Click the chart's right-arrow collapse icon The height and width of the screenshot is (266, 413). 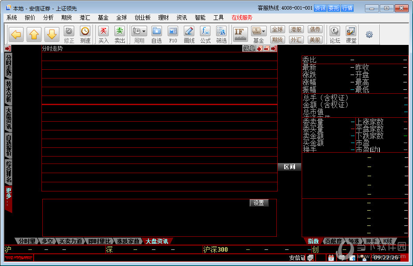pyautogui.click(x=274, y=48)
